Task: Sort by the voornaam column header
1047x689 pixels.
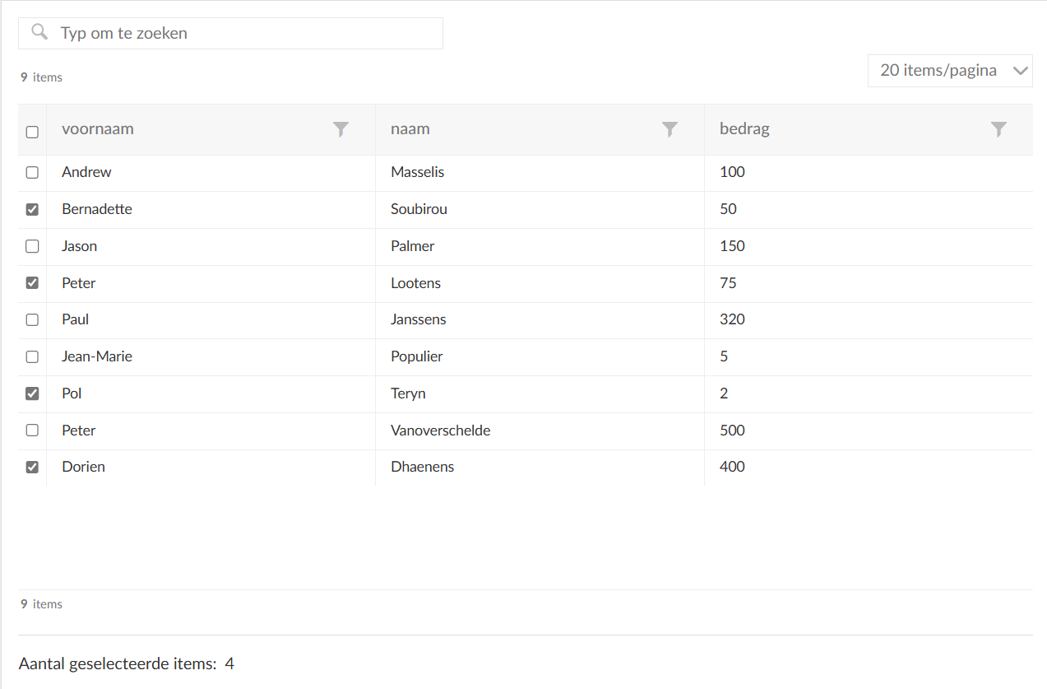Action: (98, 129)
